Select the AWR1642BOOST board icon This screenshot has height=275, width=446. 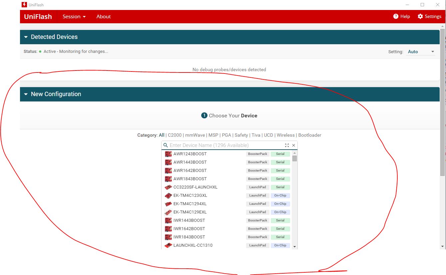tap(168, 171)
